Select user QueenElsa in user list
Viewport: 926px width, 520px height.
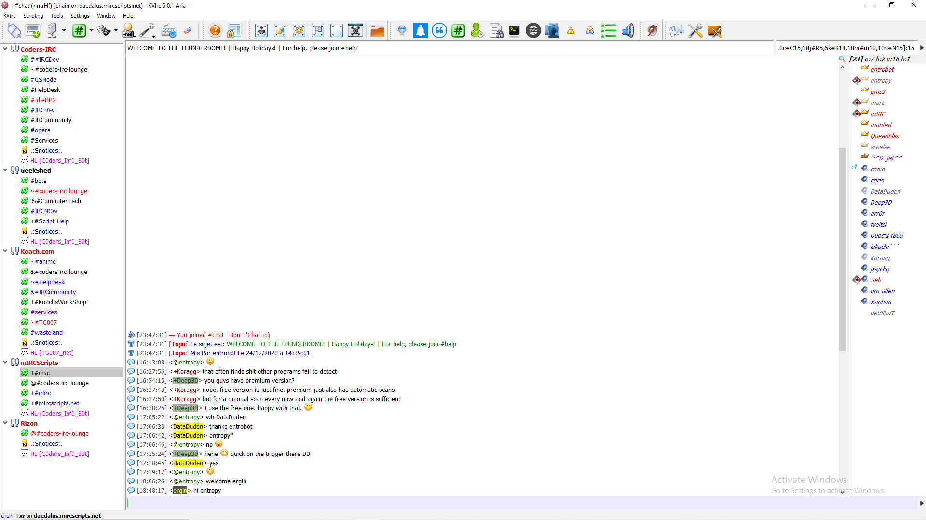(885, 136)
